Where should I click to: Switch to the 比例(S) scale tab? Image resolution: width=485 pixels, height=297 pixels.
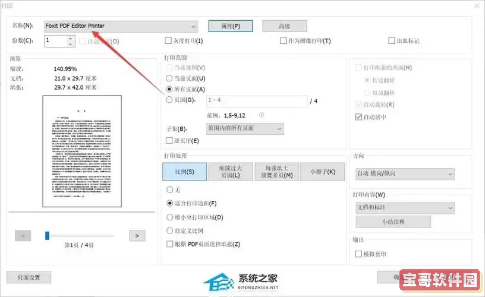point(185,172)
